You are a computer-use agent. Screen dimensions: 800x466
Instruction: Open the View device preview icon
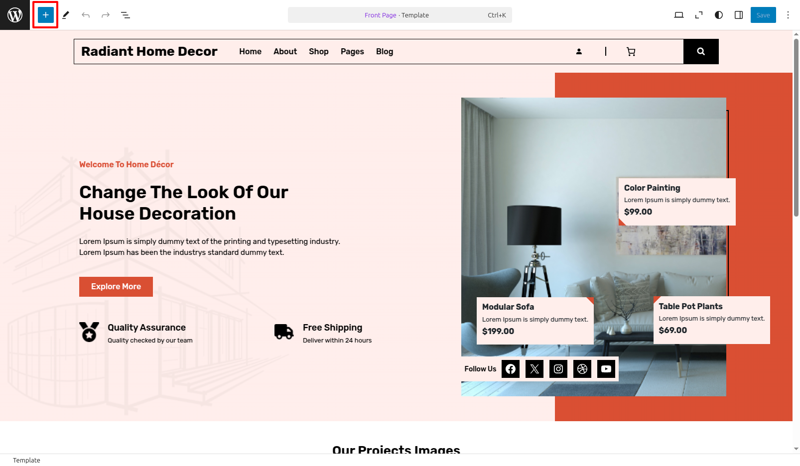tap(679, 15)
